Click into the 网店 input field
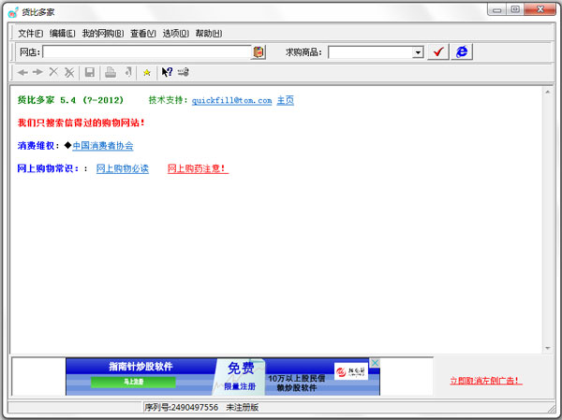Image resolution: width=562 pixels, height=420 pixels. [147, 52]
